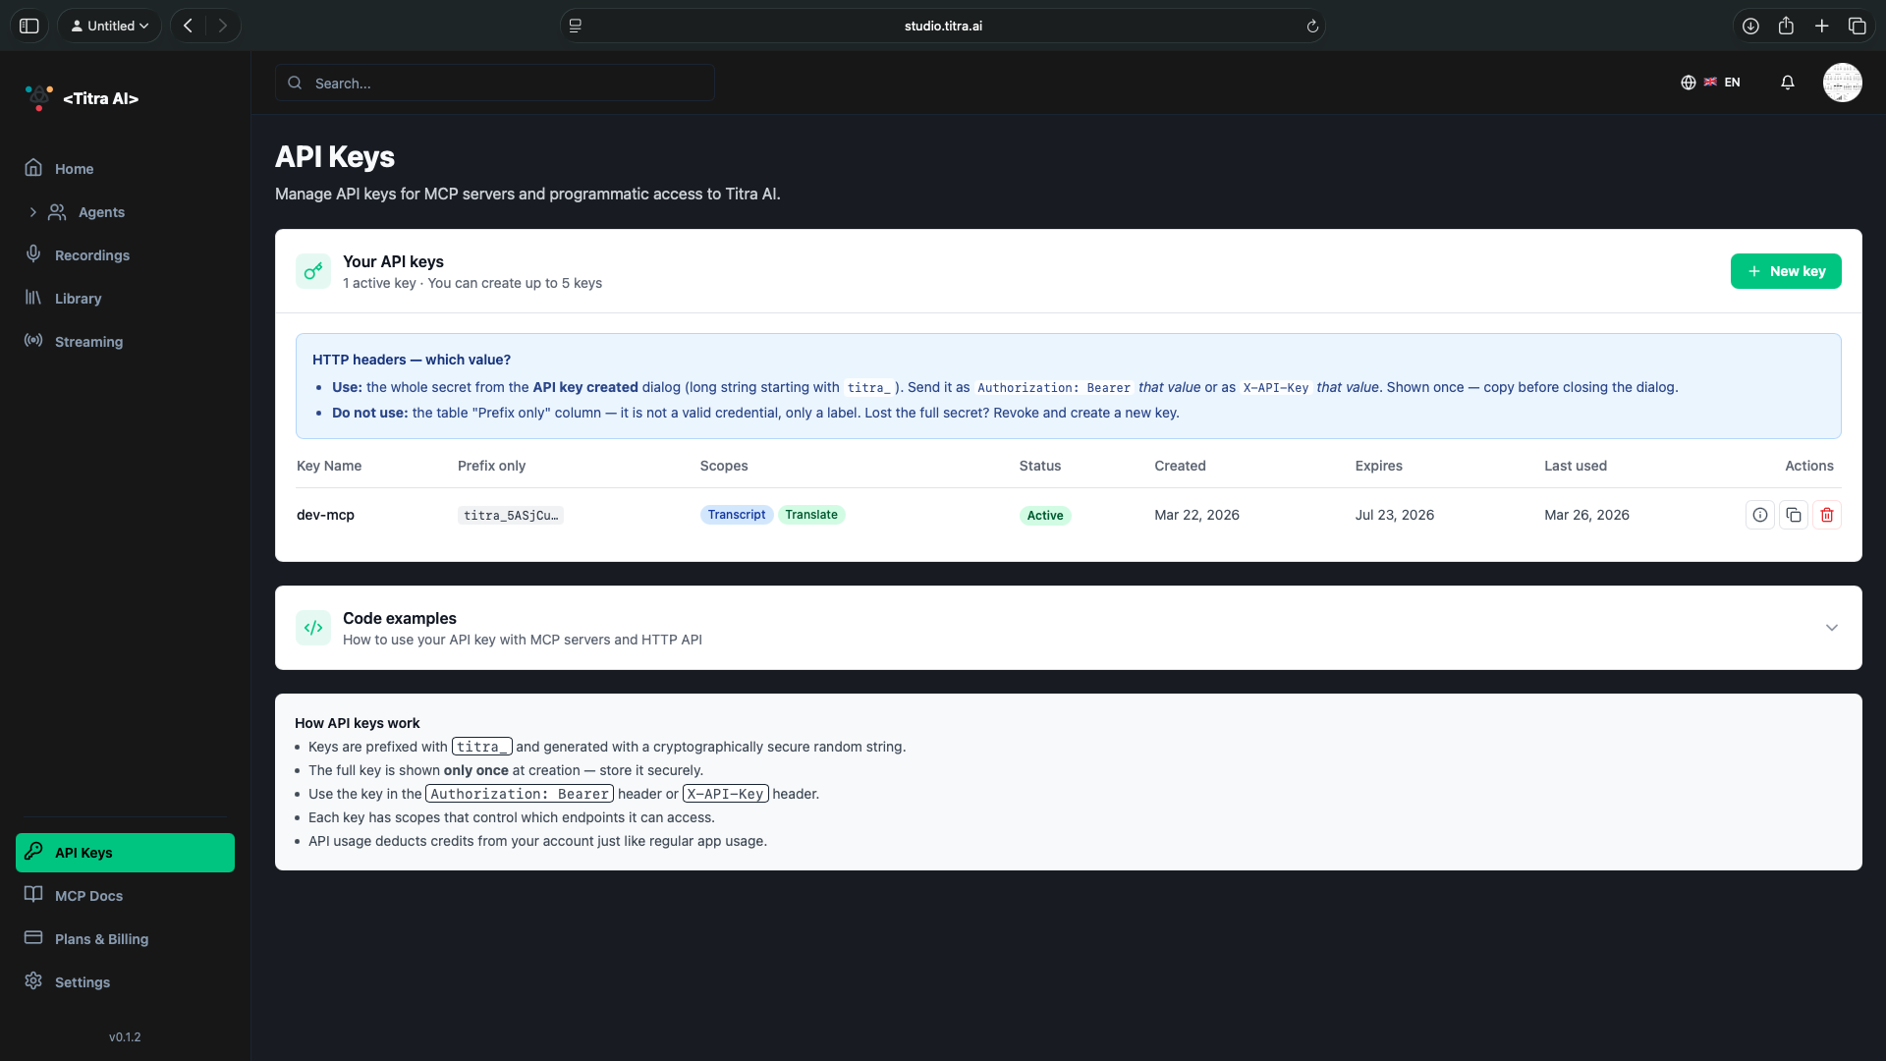Click the Streaming broadcast icon
1886x1061 pixels.
click(33, 341)
